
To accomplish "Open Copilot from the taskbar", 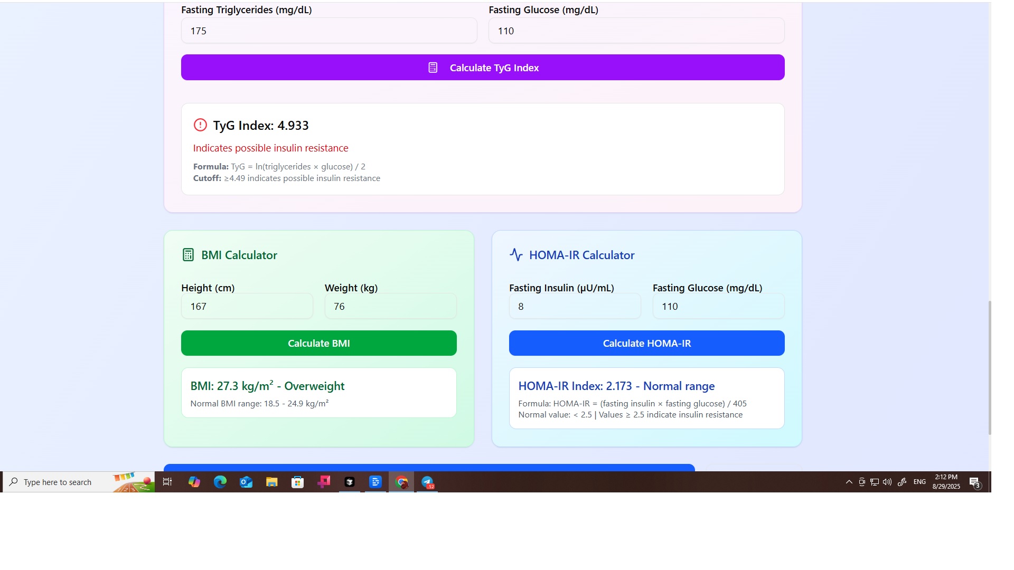I will (x=194, y=482).
